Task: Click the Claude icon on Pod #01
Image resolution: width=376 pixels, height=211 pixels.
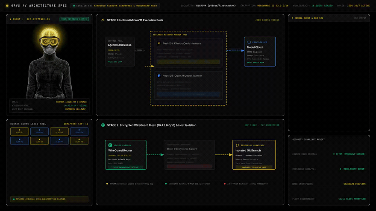Action: [159, 43]
